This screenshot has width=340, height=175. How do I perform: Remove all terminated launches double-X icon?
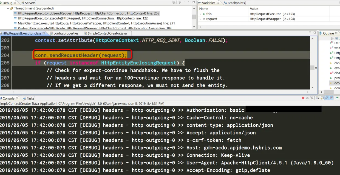click(x=312, y=98)
